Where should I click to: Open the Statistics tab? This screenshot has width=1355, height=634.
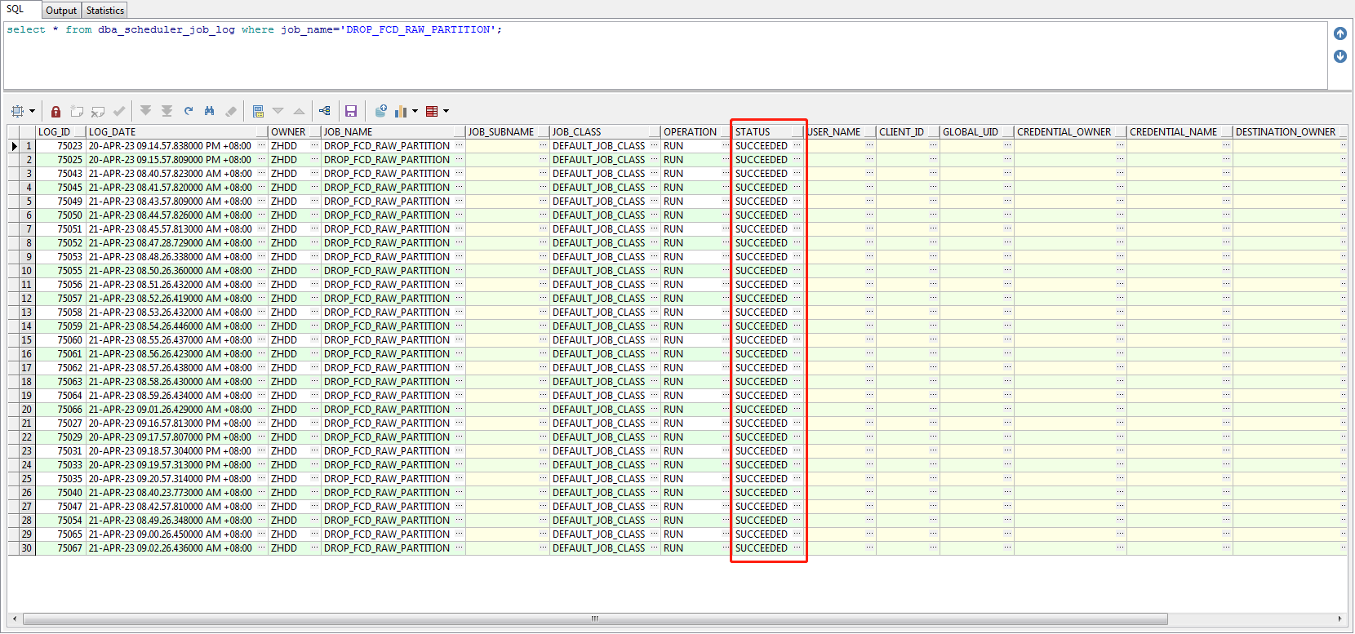click(105, 11)
